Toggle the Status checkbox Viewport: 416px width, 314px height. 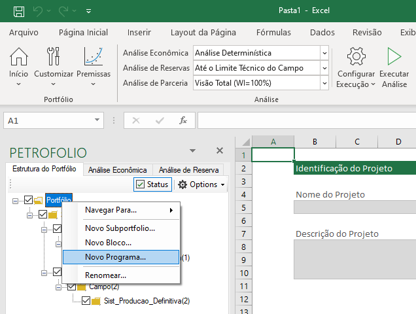140,184
